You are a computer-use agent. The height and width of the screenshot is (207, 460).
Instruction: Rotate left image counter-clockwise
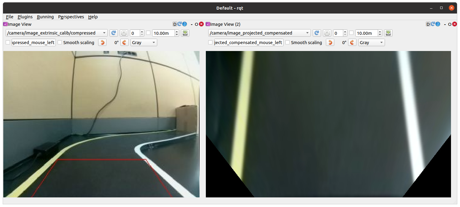[x=102, y=43]
